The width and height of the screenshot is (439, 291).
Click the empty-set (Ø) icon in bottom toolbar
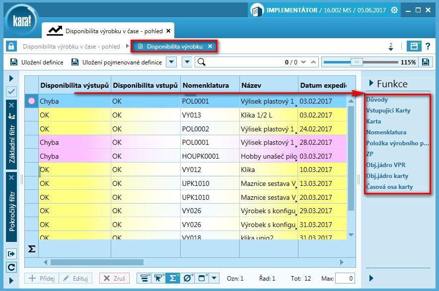pos(187,278)
